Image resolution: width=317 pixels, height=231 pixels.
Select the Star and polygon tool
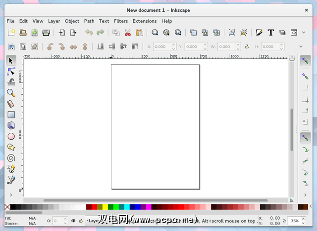[x=11, y=147]
